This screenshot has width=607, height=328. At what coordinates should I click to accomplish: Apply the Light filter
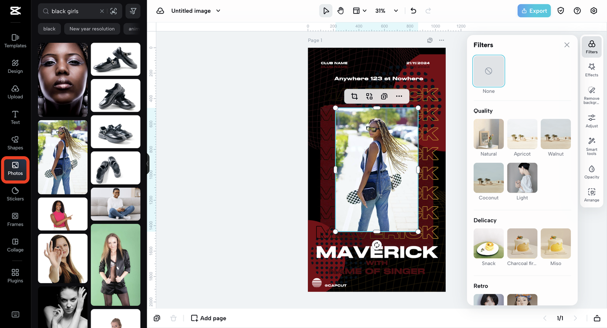click(522, 178)
